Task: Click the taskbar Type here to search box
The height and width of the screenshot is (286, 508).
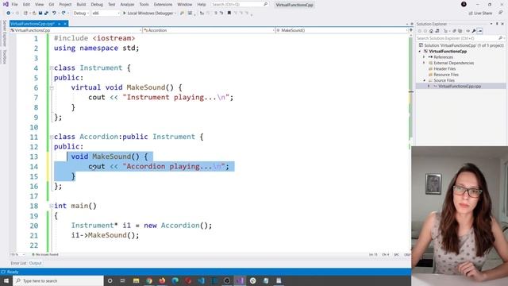Action: 58,280
